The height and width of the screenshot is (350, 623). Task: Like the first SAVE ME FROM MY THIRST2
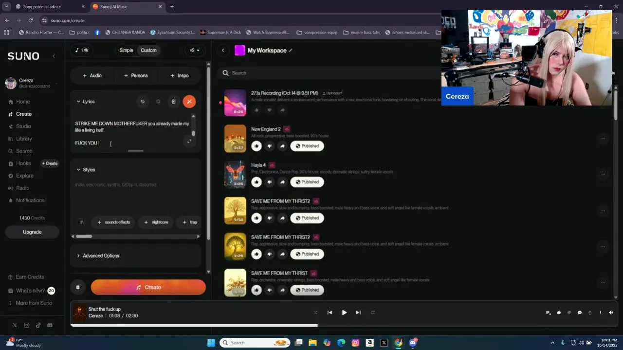click(x=257, y=218)
